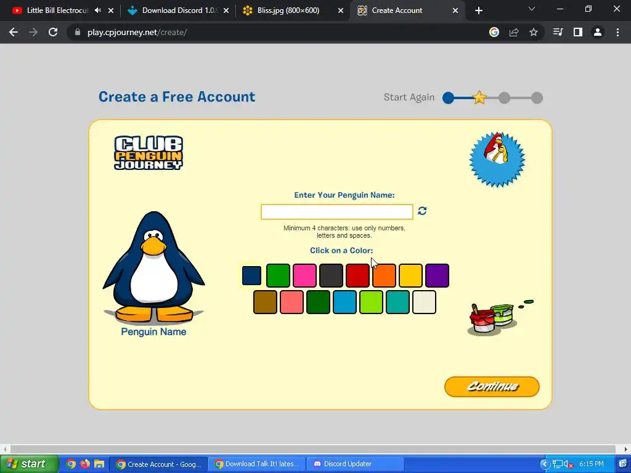Screen dimensions: 631x473
Task: Switch to the Bliss.jpg tab
Action: pyautogui.click(x=288, y=10)
